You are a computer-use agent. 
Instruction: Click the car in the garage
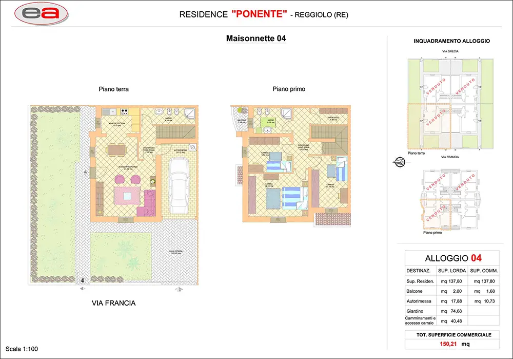click(x=179, y=182)
